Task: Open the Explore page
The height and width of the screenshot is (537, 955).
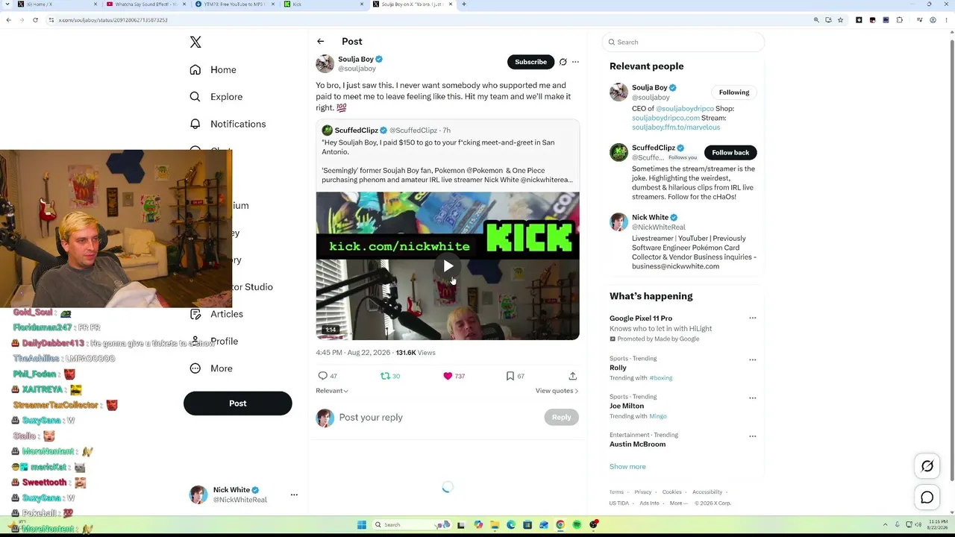Action: coord(216,97)
